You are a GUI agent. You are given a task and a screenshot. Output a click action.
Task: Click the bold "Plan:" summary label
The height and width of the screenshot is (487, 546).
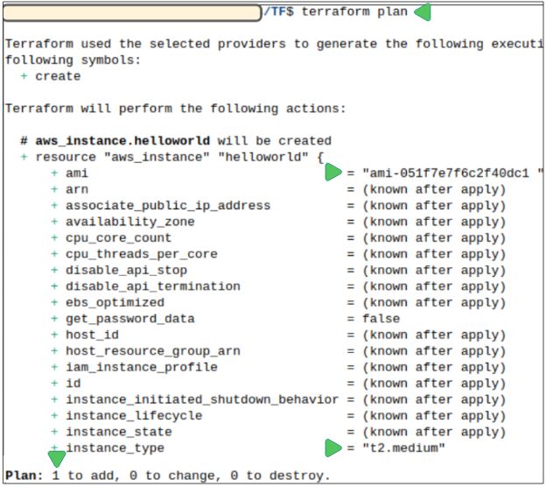click(24, 476)
